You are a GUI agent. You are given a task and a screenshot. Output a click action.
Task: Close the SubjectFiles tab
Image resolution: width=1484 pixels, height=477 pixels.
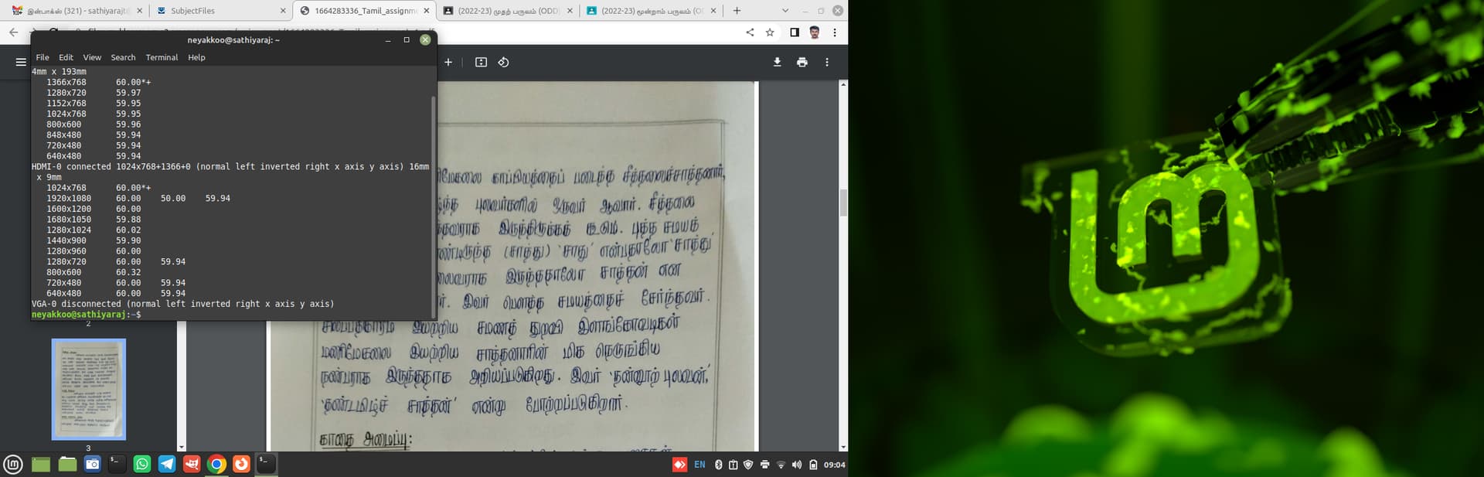pyautogui.click(x=283, y=11)
